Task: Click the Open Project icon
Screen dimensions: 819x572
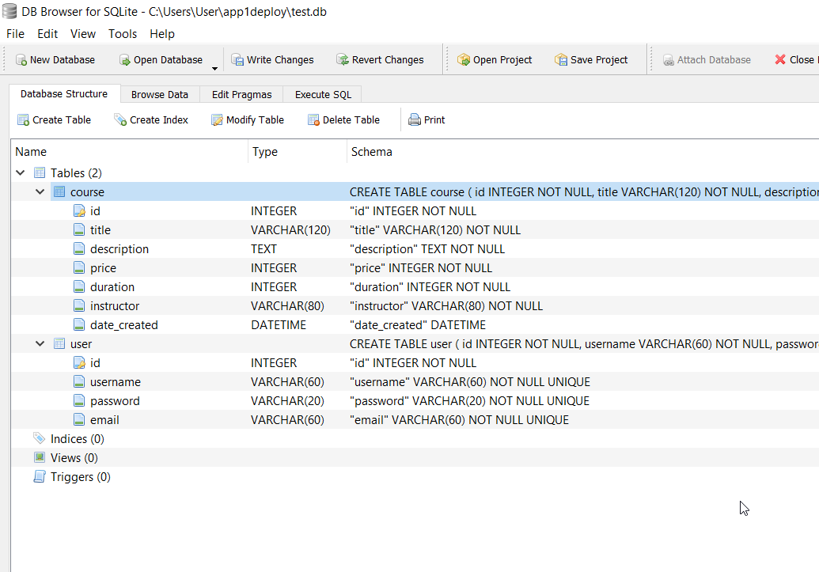Action: pos(464,60)
